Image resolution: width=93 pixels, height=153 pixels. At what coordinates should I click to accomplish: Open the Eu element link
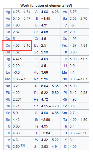[36, 45]
